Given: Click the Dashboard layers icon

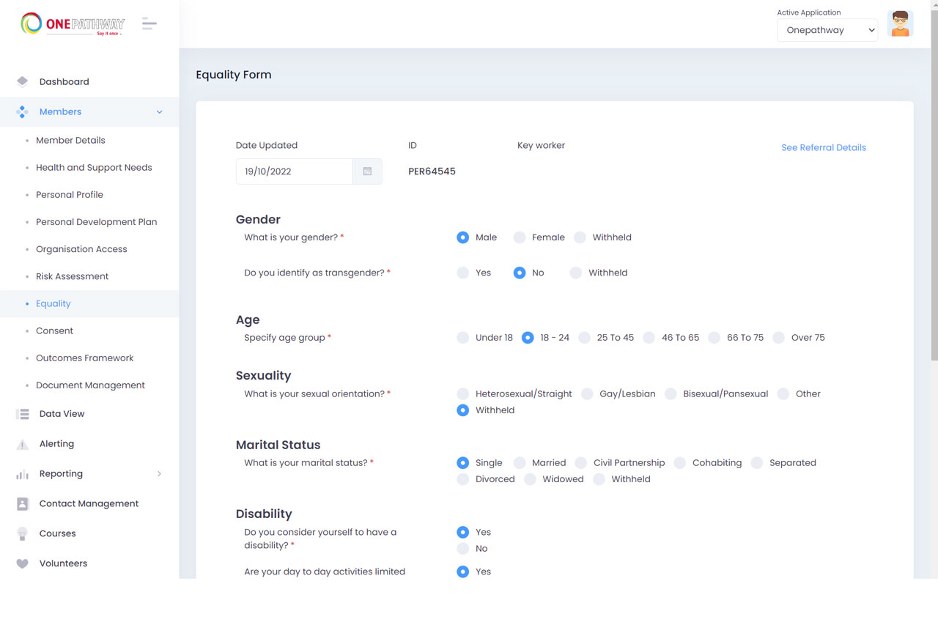Looking at the screenshot, I should [22, 81].
